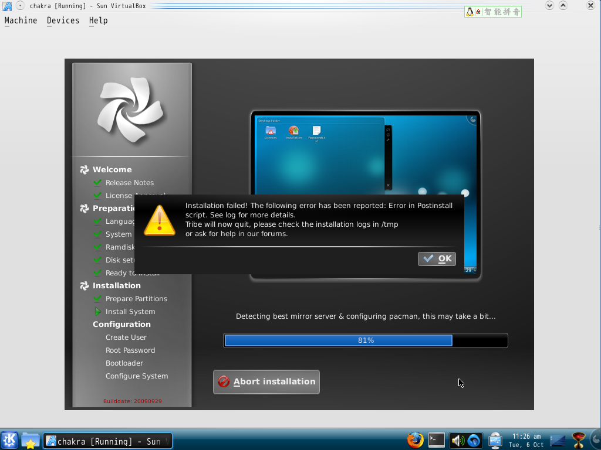
Task: Open the terminal from the taskbar
Action: (x=437, y=441)
